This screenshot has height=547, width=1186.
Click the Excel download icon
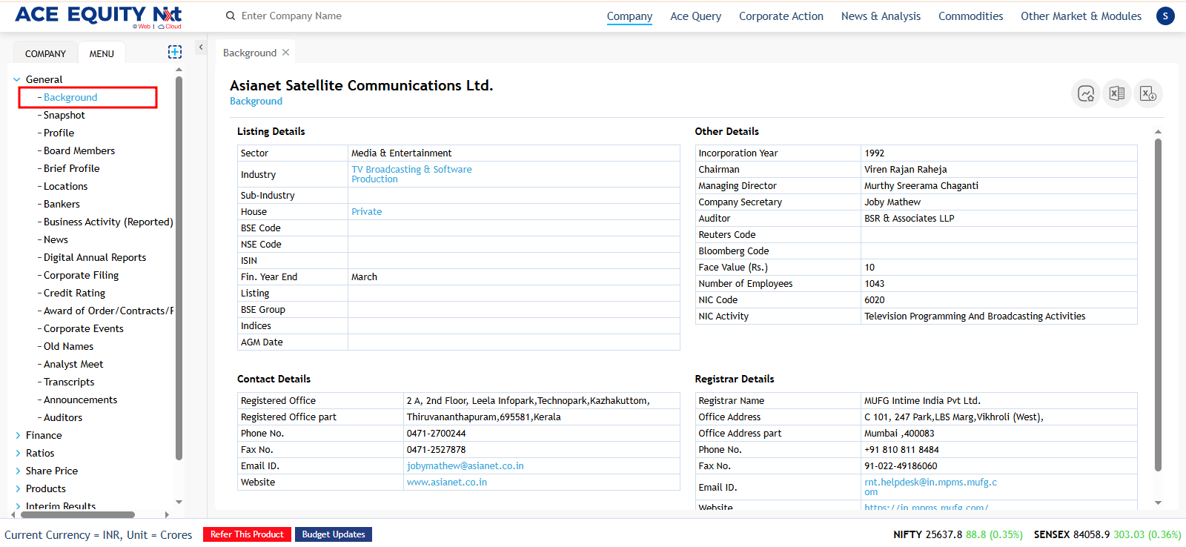click(1147, 93)
